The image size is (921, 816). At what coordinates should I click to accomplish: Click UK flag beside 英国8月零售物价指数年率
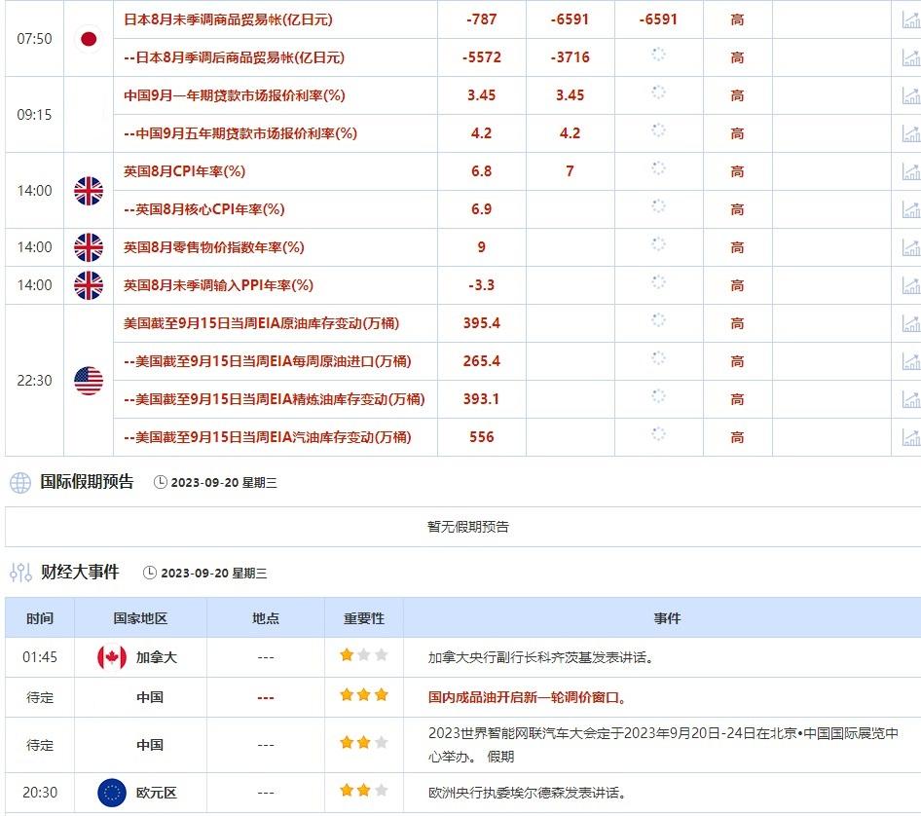(89, 247)
